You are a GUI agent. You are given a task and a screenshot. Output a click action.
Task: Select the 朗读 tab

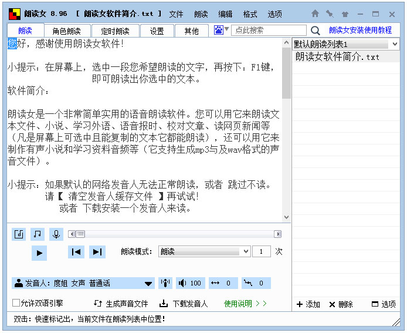(25, 31)
